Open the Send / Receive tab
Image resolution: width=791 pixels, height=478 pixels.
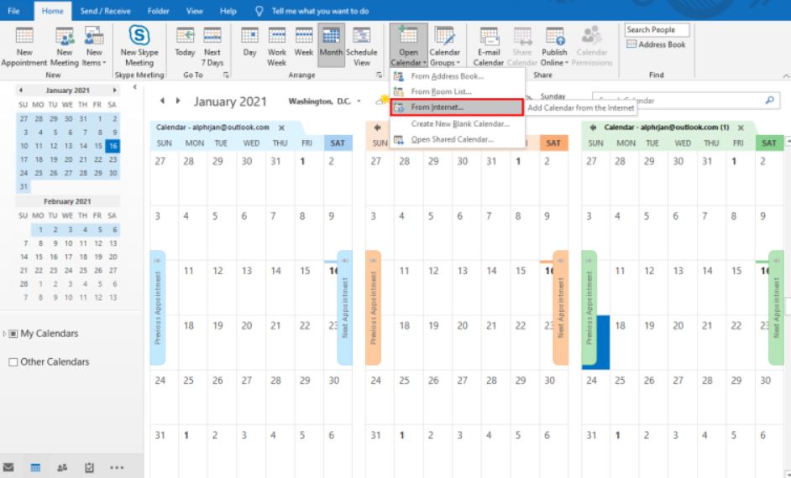(x=105, y=11)
